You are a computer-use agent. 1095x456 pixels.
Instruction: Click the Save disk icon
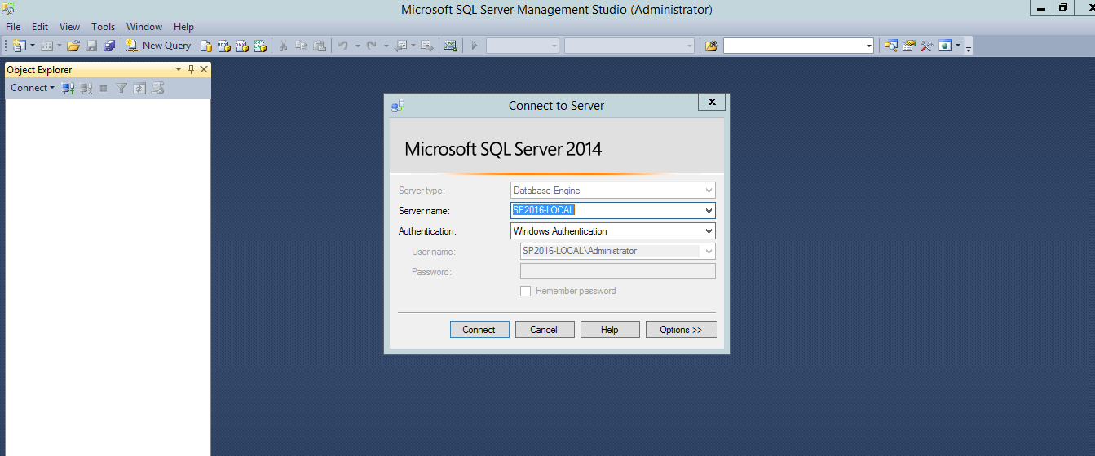(x=91, y=46)
